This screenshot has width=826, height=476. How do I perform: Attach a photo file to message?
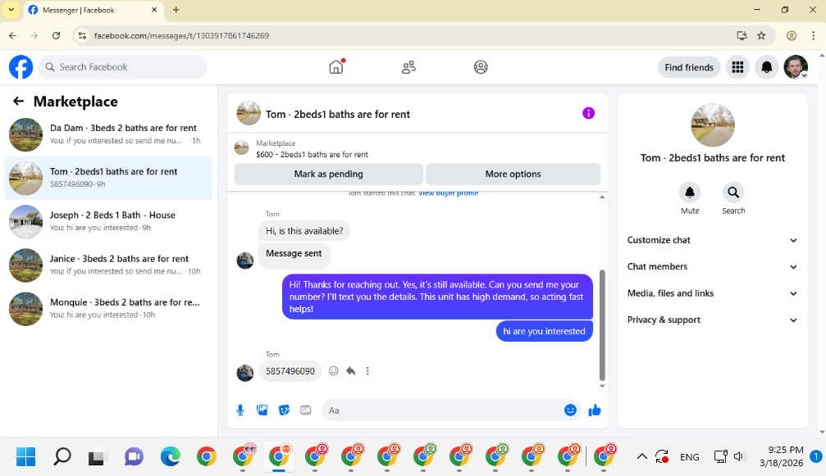[262, 410]
